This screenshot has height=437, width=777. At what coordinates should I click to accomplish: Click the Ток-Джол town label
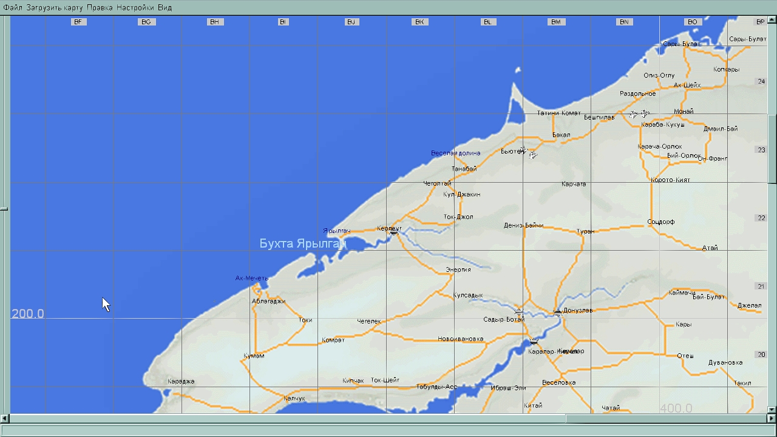coord(458,217)
